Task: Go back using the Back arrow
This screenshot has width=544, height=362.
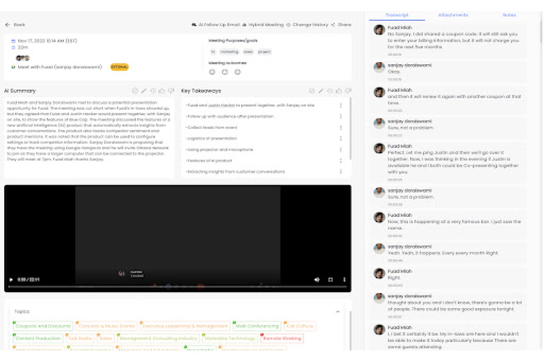Action: [x=15, y=25]
